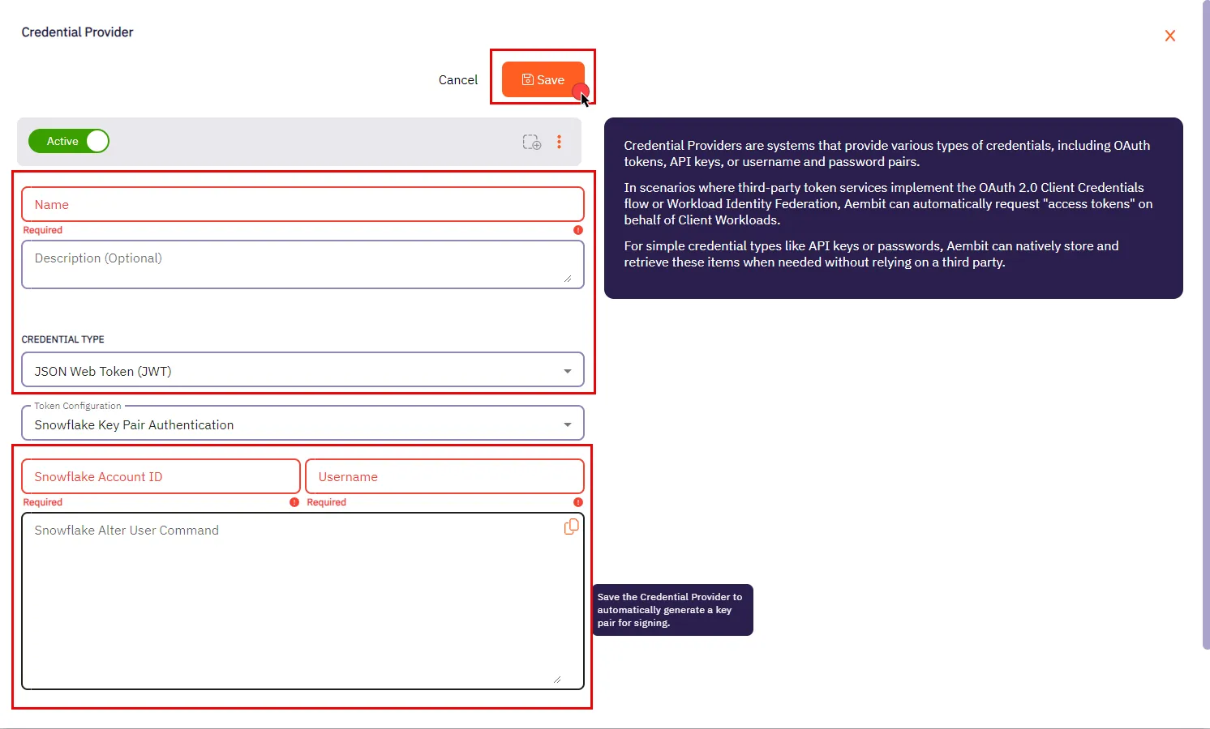Toggle the Active switch off

68,141
